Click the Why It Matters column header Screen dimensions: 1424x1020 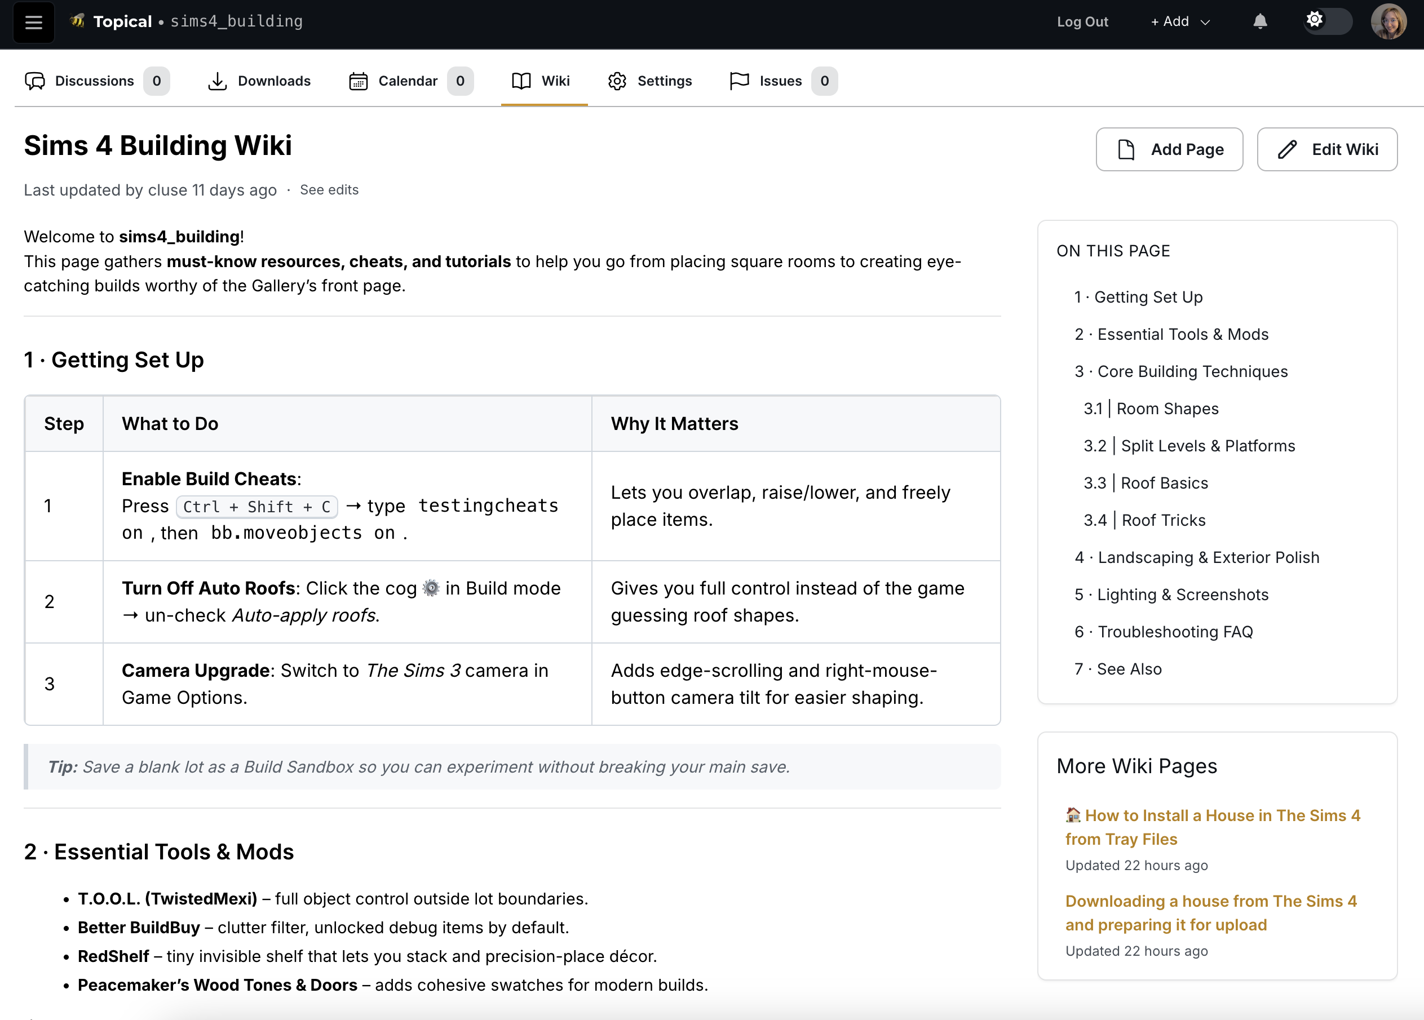674,424
